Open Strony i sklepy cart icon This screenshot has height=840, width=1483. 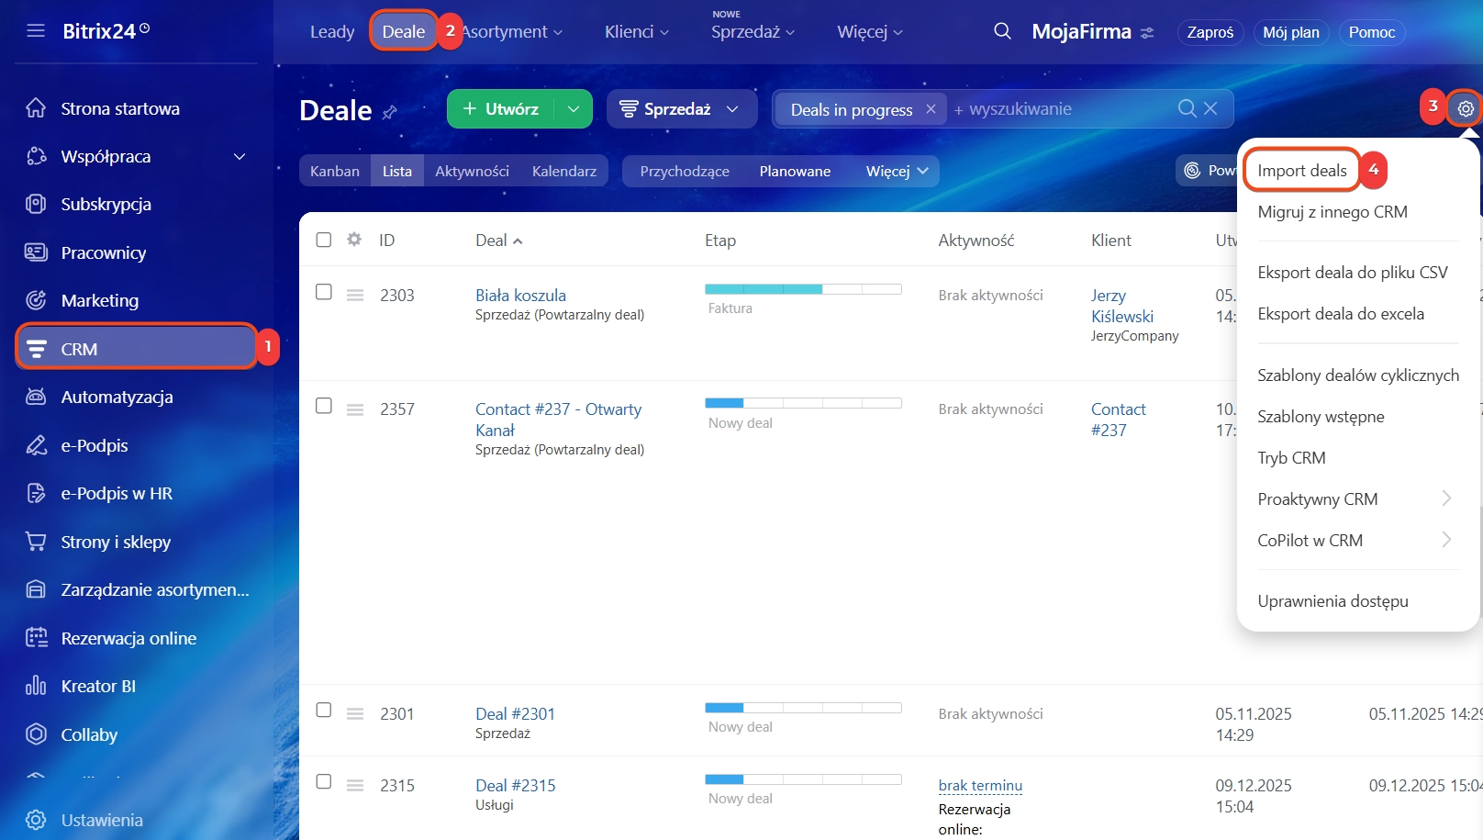coord(36,542)
